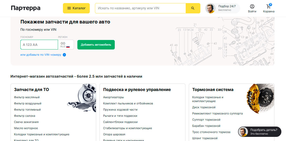
Task: Open Рычаги и тяги подвески
Action: tap(120, 116)
